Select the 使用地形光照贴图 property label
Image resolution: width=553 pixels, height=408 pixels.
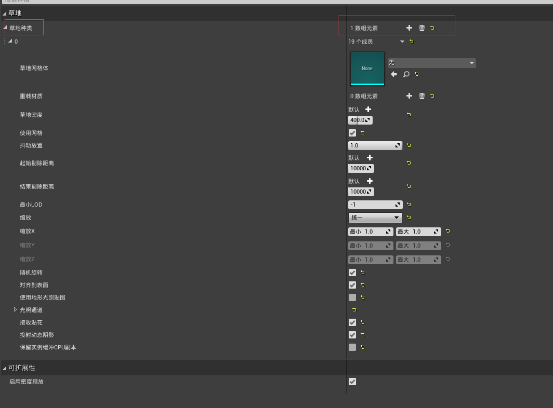(42, 297)
